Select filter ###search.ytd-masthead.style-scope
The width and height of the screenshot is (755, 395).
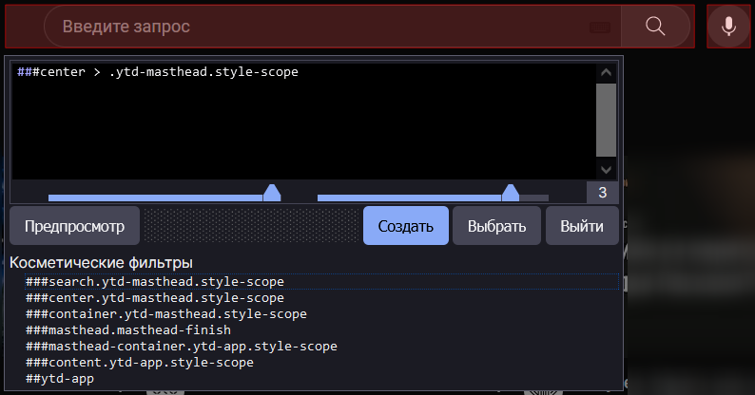pos(155,282)
